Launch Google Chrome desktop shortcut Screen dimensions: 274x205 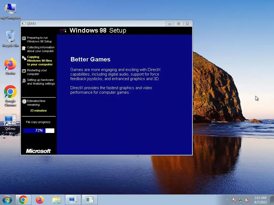click(x=10, y=96)
